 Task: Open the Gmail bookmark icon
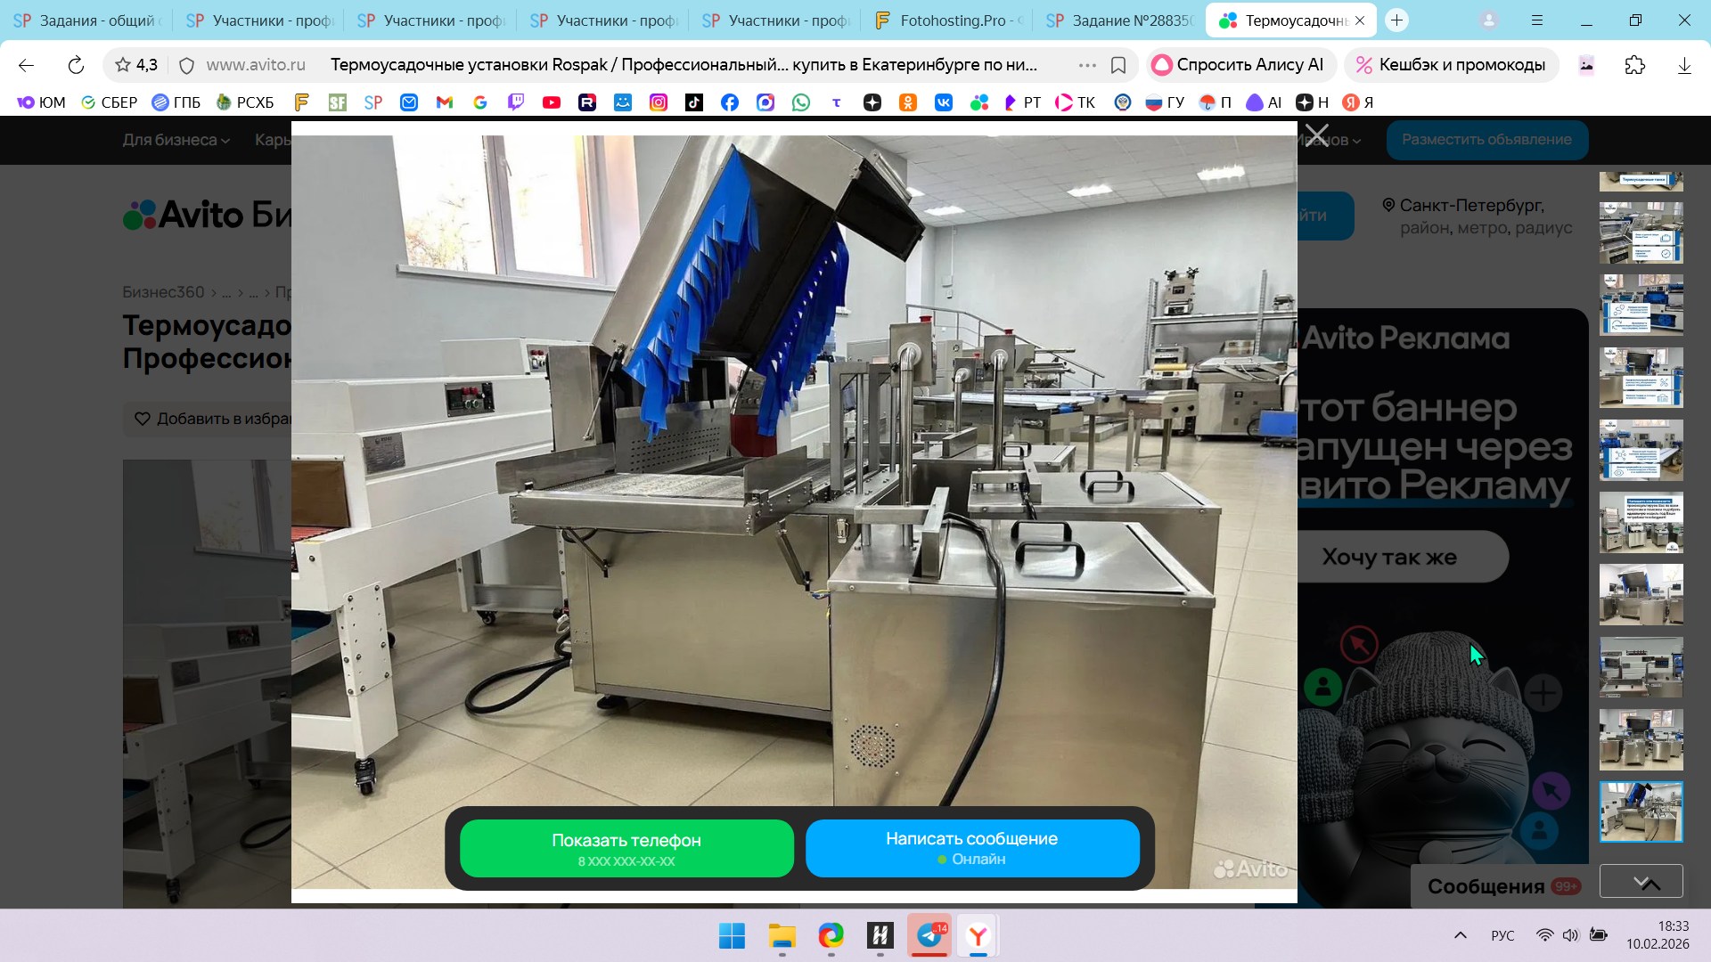click(445, 102)
